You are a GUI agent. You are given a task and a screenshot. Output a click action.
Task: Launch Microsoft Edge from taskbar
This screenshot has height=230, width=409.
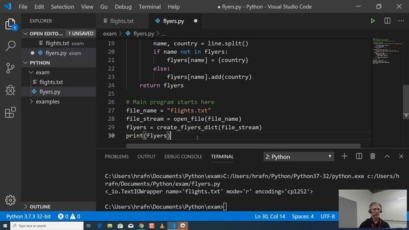[100, 226]
